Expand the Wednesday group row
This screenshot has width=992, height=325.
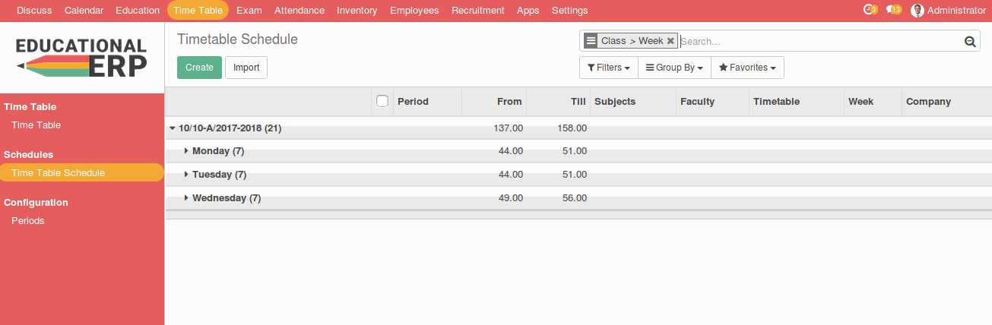click(x=186, y=198)
